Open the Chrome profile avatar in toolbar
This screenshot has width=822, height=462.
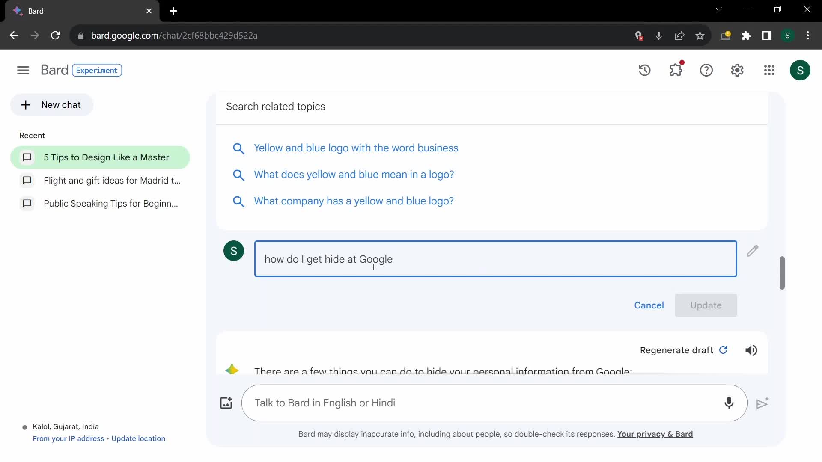tap(787, 36)
